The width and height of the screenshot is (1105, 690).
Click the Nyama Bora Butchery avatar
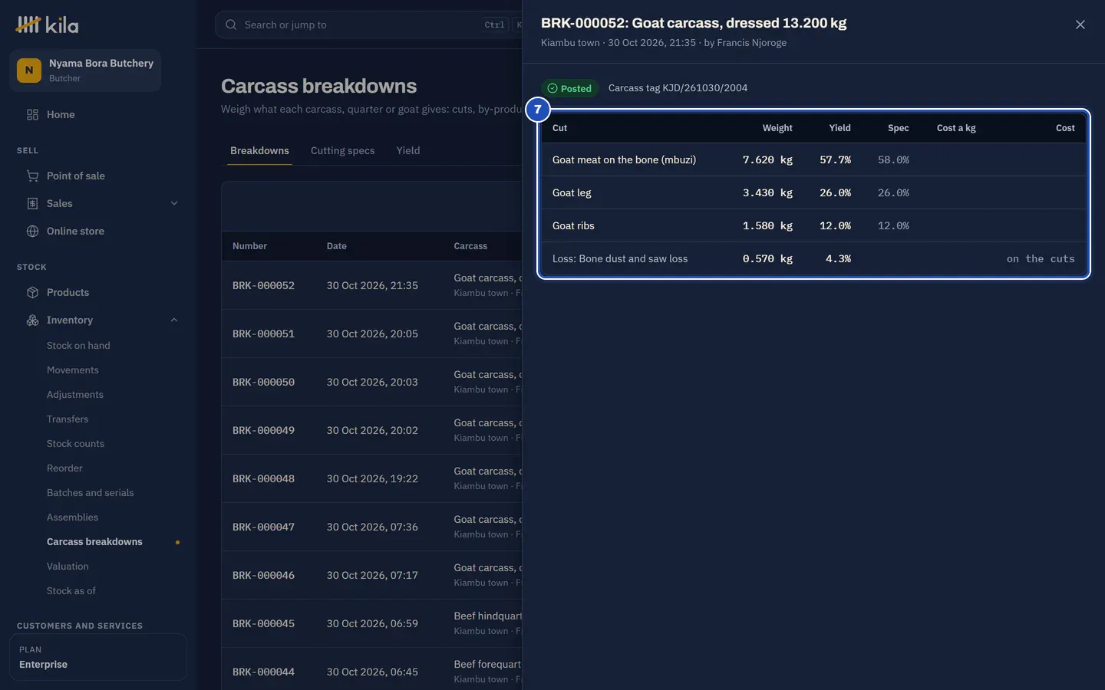(29, 70)
